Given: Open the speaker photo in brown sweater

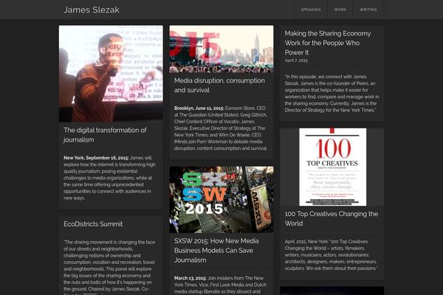Looking at the screenshot, I should 111,74.
